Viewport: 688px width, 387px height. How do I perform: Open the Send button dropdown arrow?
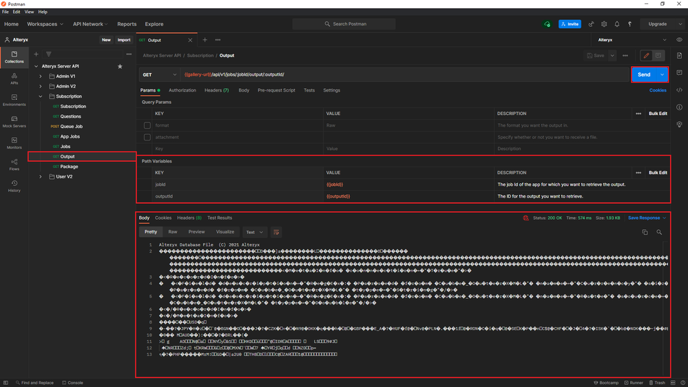coord(662,74)
